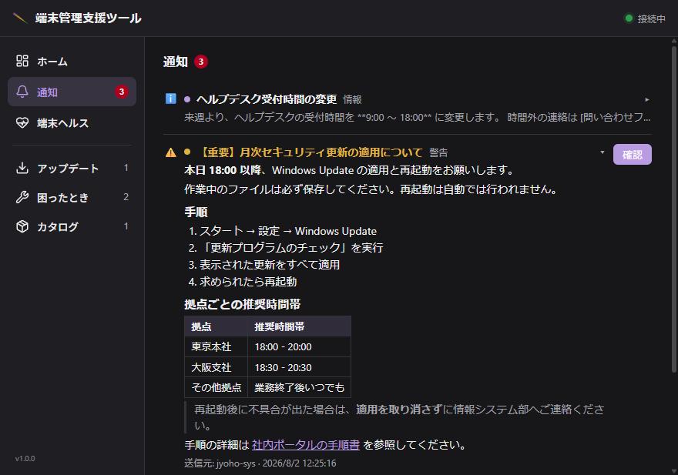This screenshot has height=475, width=678.
Task: Open the カタログ section
Action: coord(72,226)
